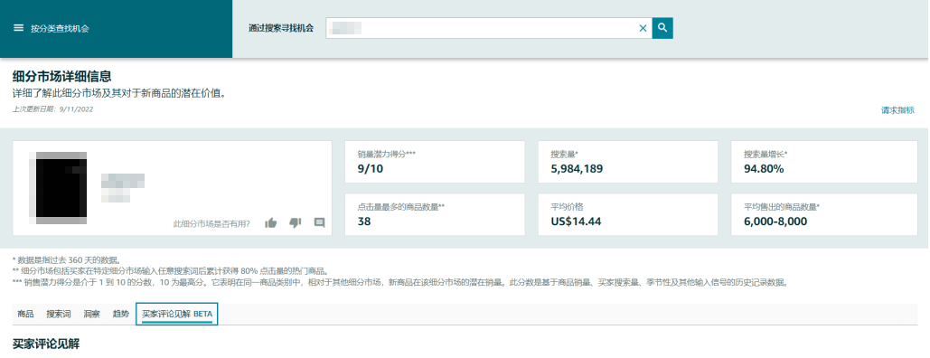Screen dimensions: 930x358
Task: Click the thumbs up icon
Action: (271, 223)
